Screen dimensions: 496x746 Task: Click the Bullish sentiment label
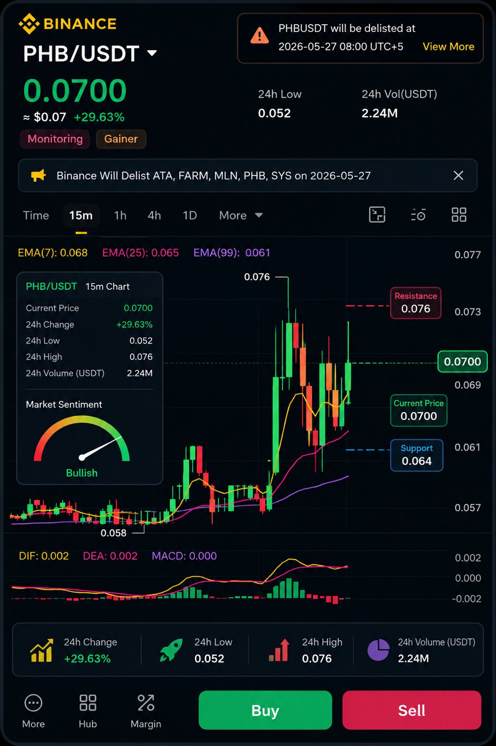tap(81, 473)
